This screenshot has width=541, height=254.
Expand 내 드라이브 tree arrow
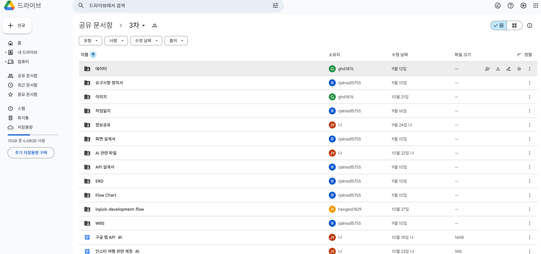pyautogui.click(x=6, y=52)
